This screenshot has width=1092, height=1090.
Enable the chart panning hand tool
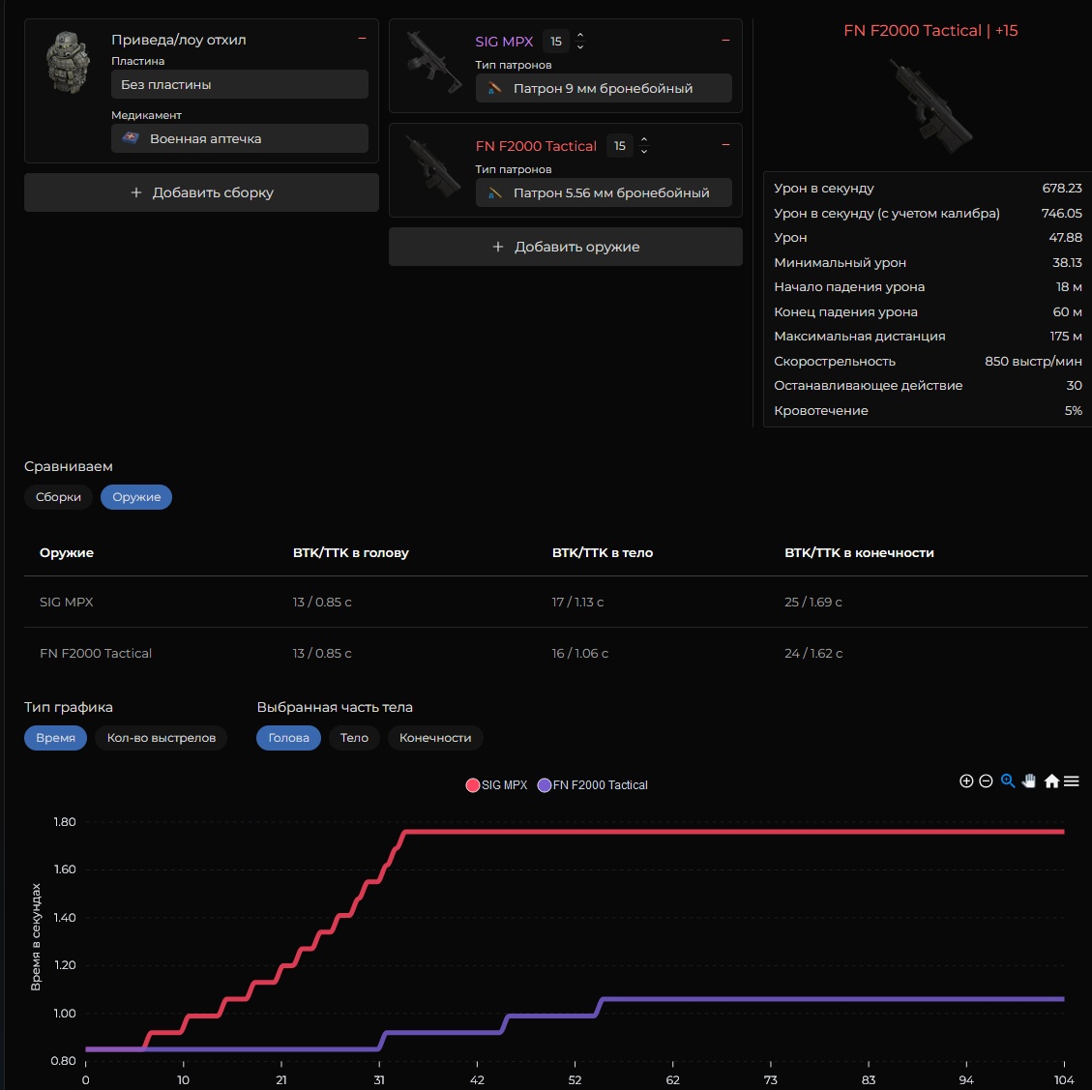pyautogui.click(x=1028, y=781)
